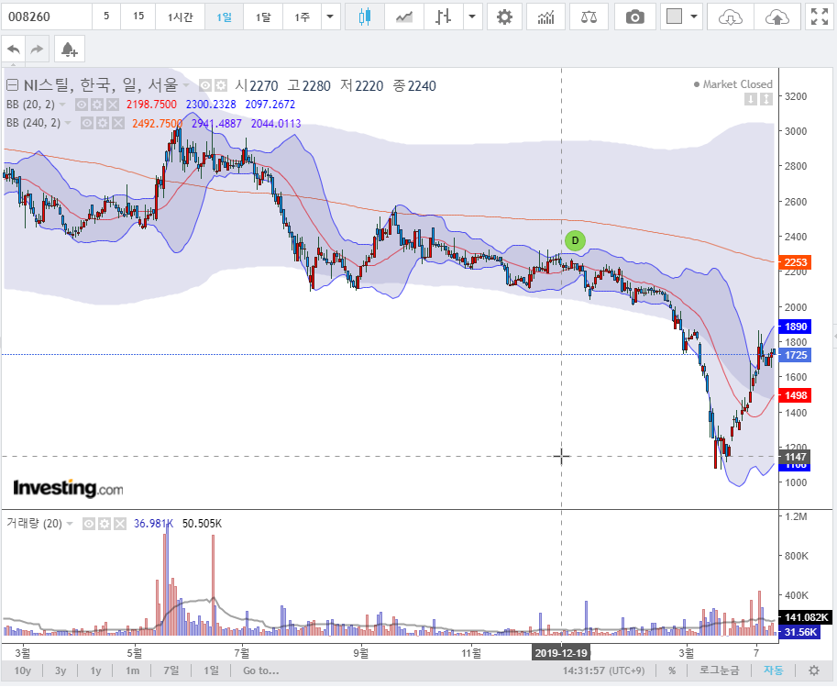Take a chart snapshot with camera icon
The width and height of the screenshot is (837, 687).
point(634,17)
